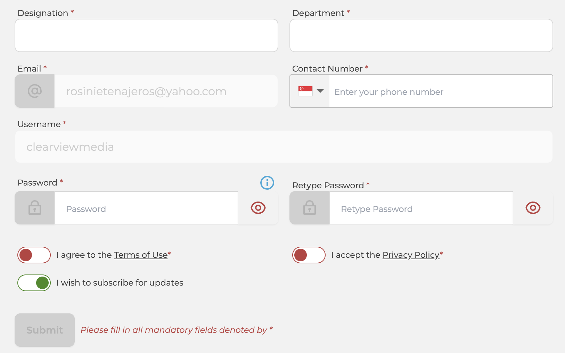This screenshot has width=565, height=353.
Task: Open the Terms of Use link
Action: point(141,255)
